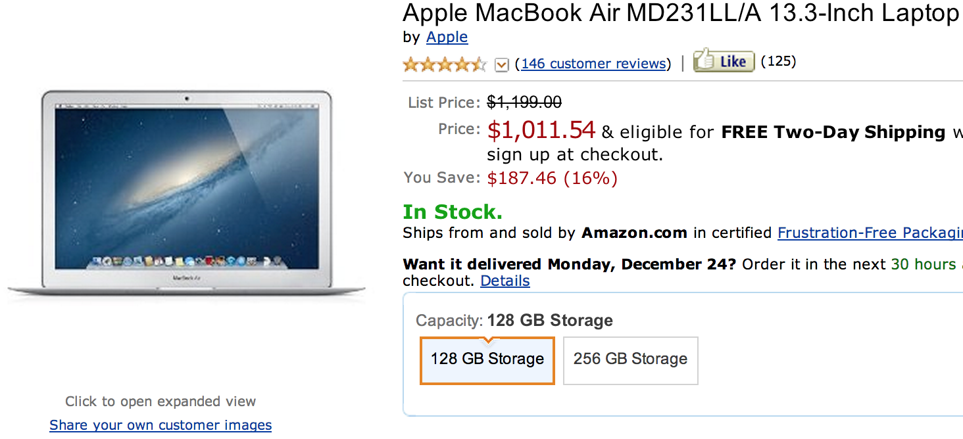963x439 pixels.
Task: Click the MacBook Air product image
Action: (187, 193)
